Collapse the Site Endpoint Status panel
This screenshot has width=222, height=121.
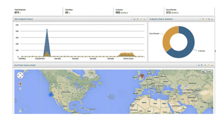click(x=144, y=19)
